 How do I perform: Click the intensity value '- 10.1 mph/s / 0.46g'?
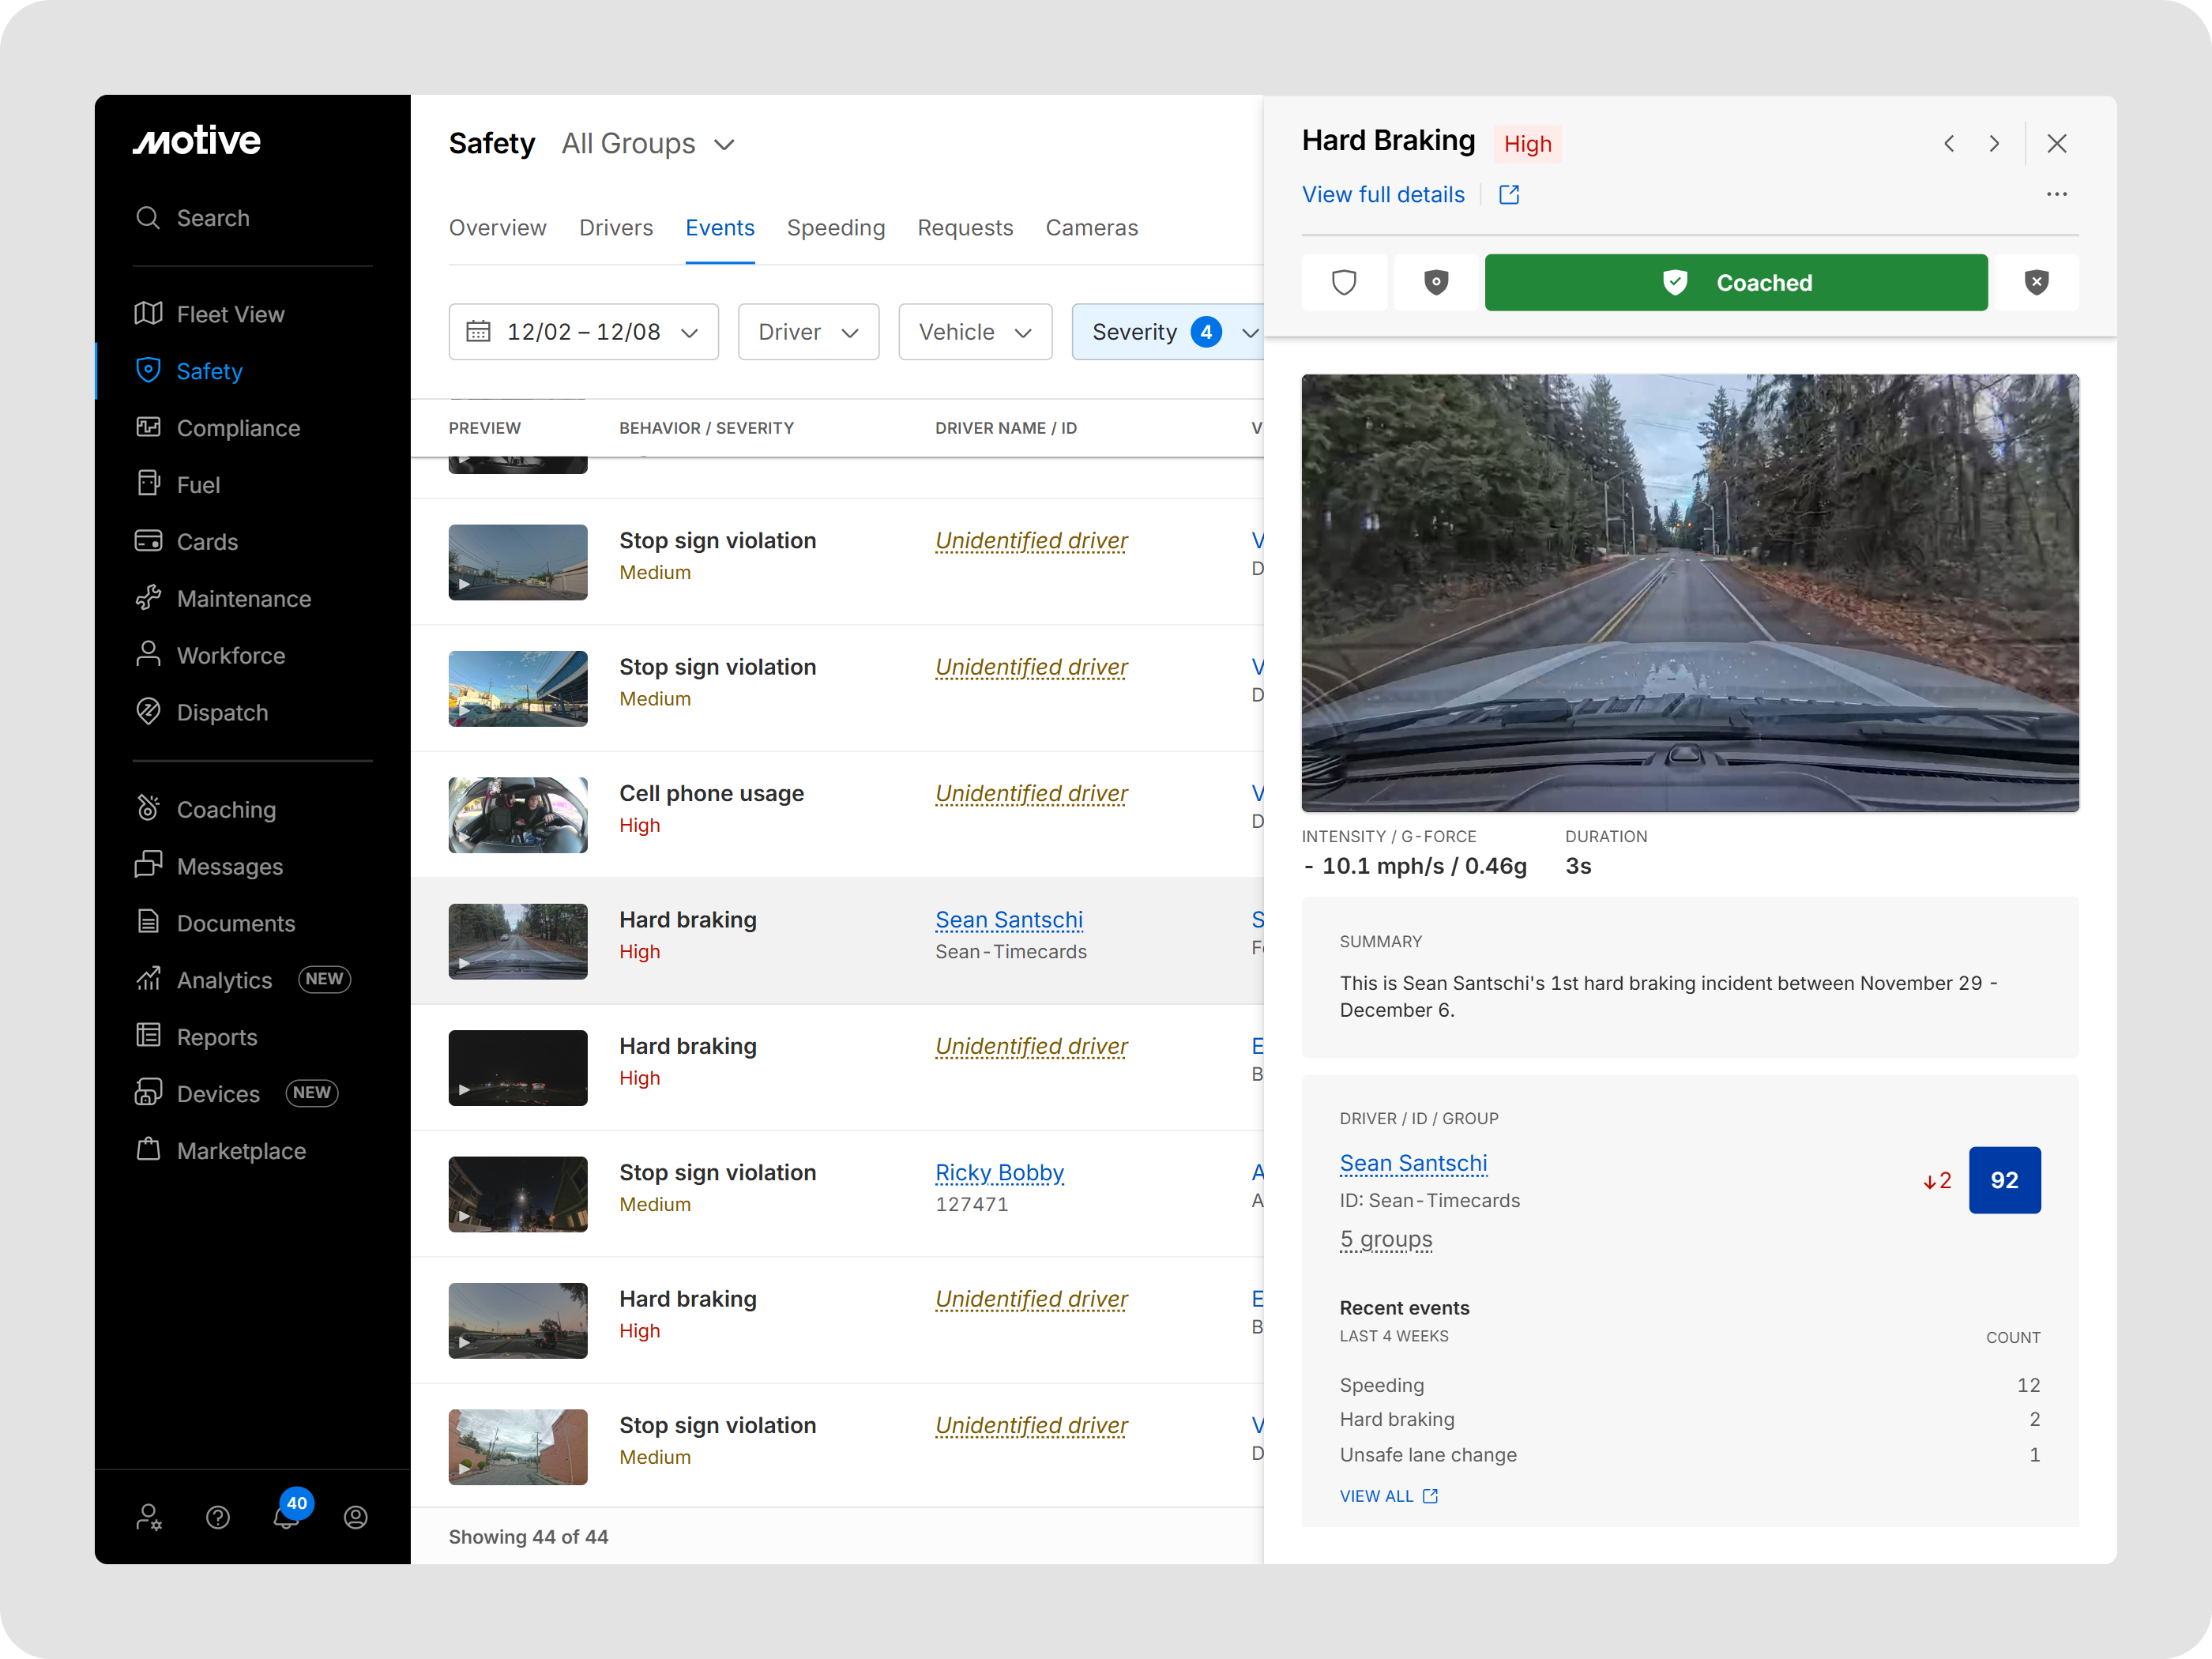click(1415, 867)
